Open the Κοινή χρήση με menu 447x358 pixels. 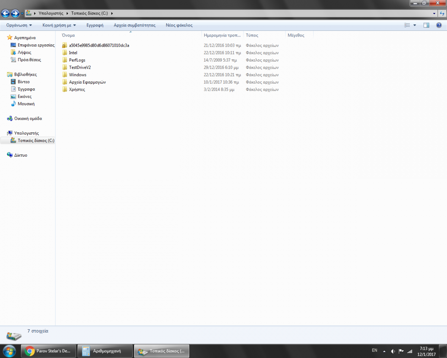click(x=59, y=25)
